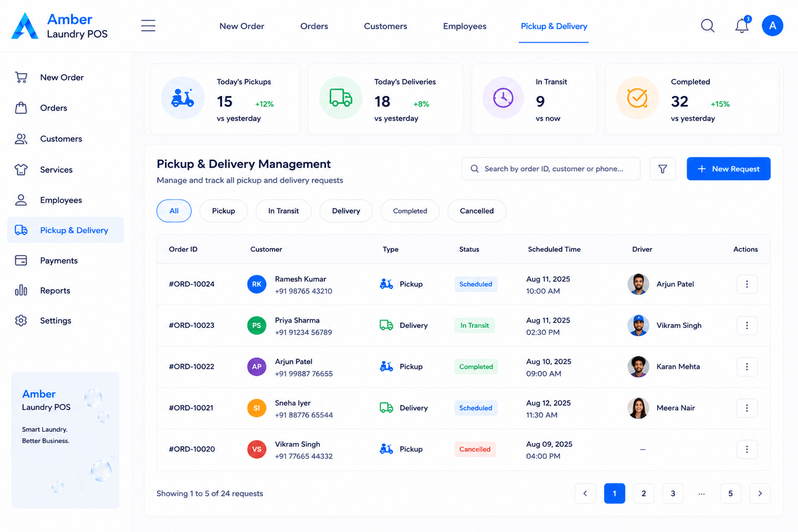Click the cart icon beside New Order
The width and height of the screenshot is (798, 532).
[21, 77]
